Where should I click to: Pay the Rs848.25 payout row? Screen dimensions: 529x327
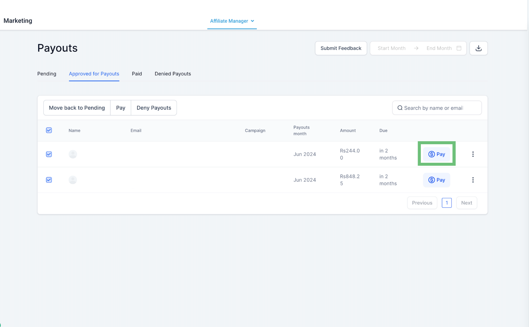(x=436, y=180)
